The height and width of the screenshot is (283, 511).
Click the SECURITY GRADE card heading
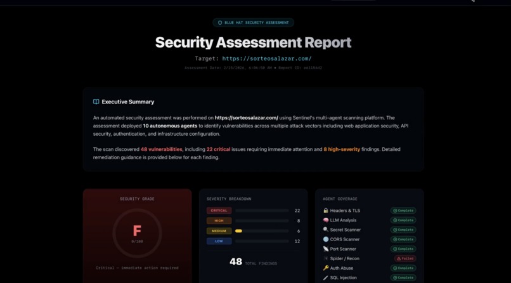(137, 199)
